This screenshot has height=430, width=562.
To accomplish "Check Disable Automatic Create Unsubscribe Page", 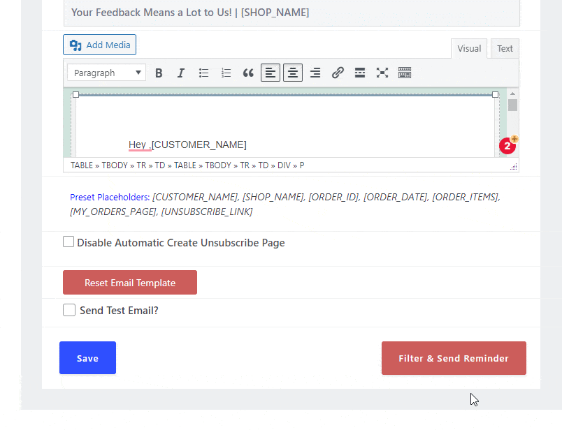I will click(x=69, y=242).
